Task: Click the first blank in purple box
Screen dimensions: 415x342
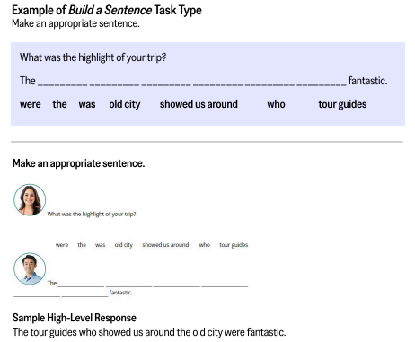Action: [63, 83]
